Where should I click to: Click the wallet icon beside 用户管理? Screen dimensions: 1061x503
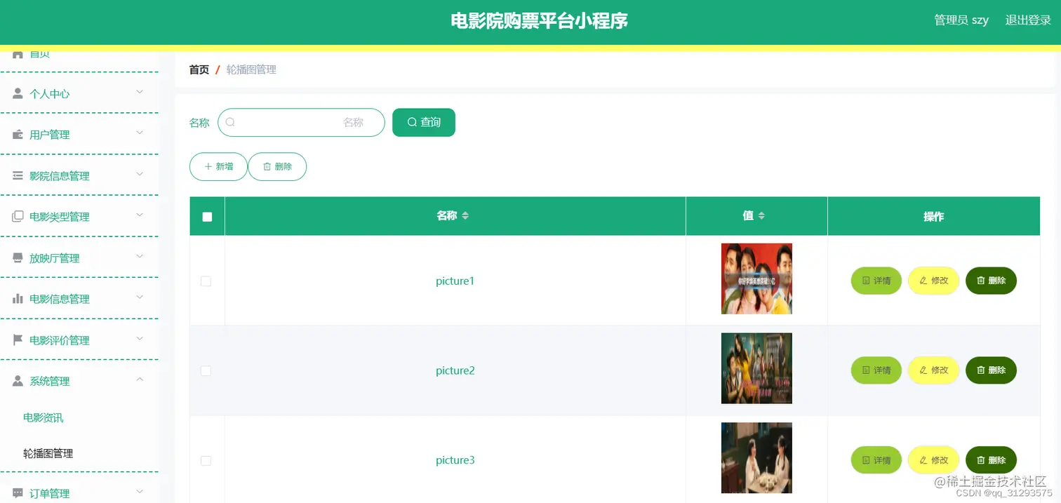(x=18, y=134)
